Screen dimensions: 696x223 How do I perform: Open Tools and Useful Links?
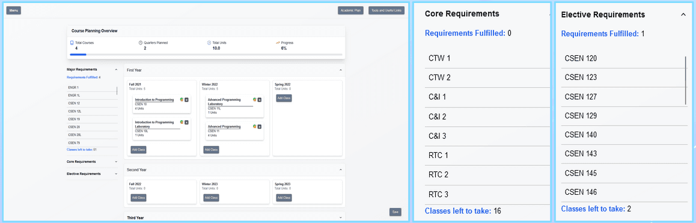point(386,10)
